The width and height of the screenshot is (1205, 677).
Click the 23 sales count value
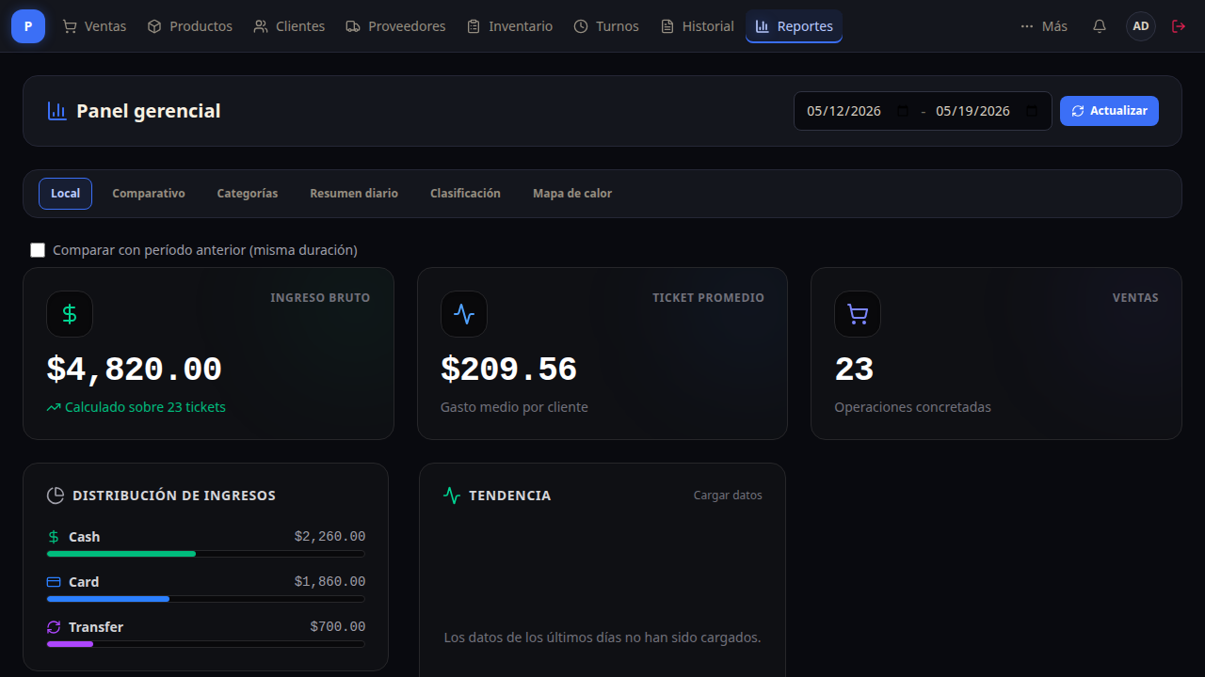[854, 370]
